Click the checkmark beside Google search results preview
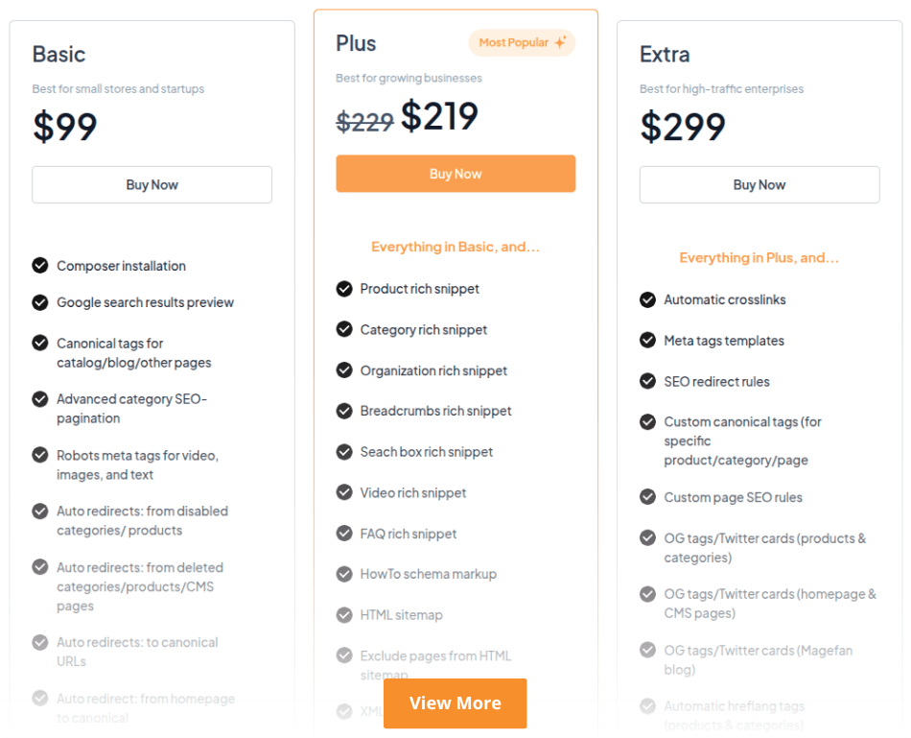The height and width of the screenshot is (738, 911). [x=40, y=302]
